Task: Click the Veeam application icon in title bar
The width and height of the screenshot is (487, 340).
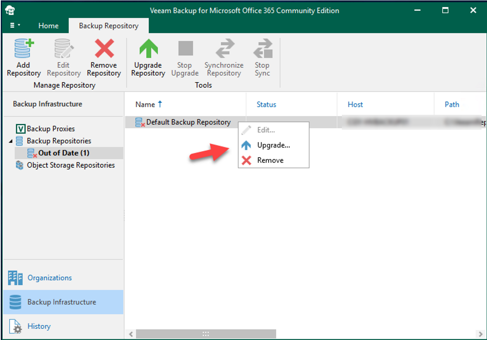Action: point(10,10)
